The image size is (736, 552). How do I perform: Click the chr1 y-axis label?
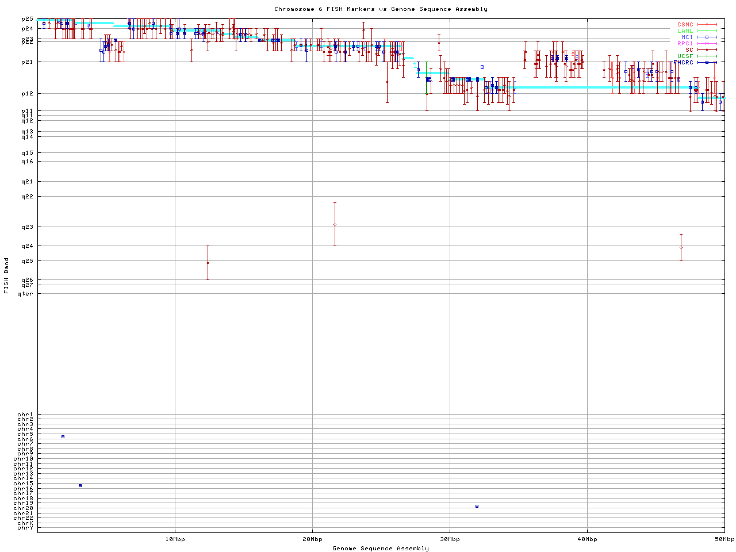[x=25, y=415]
